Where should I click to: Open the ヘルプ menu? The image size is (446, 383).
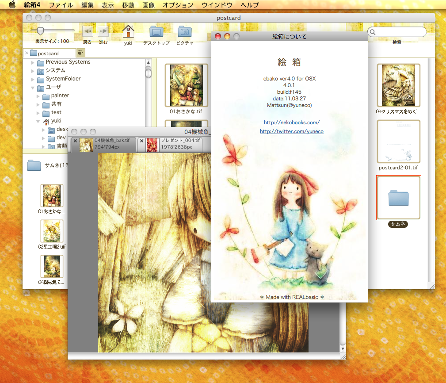pos(250,5)
